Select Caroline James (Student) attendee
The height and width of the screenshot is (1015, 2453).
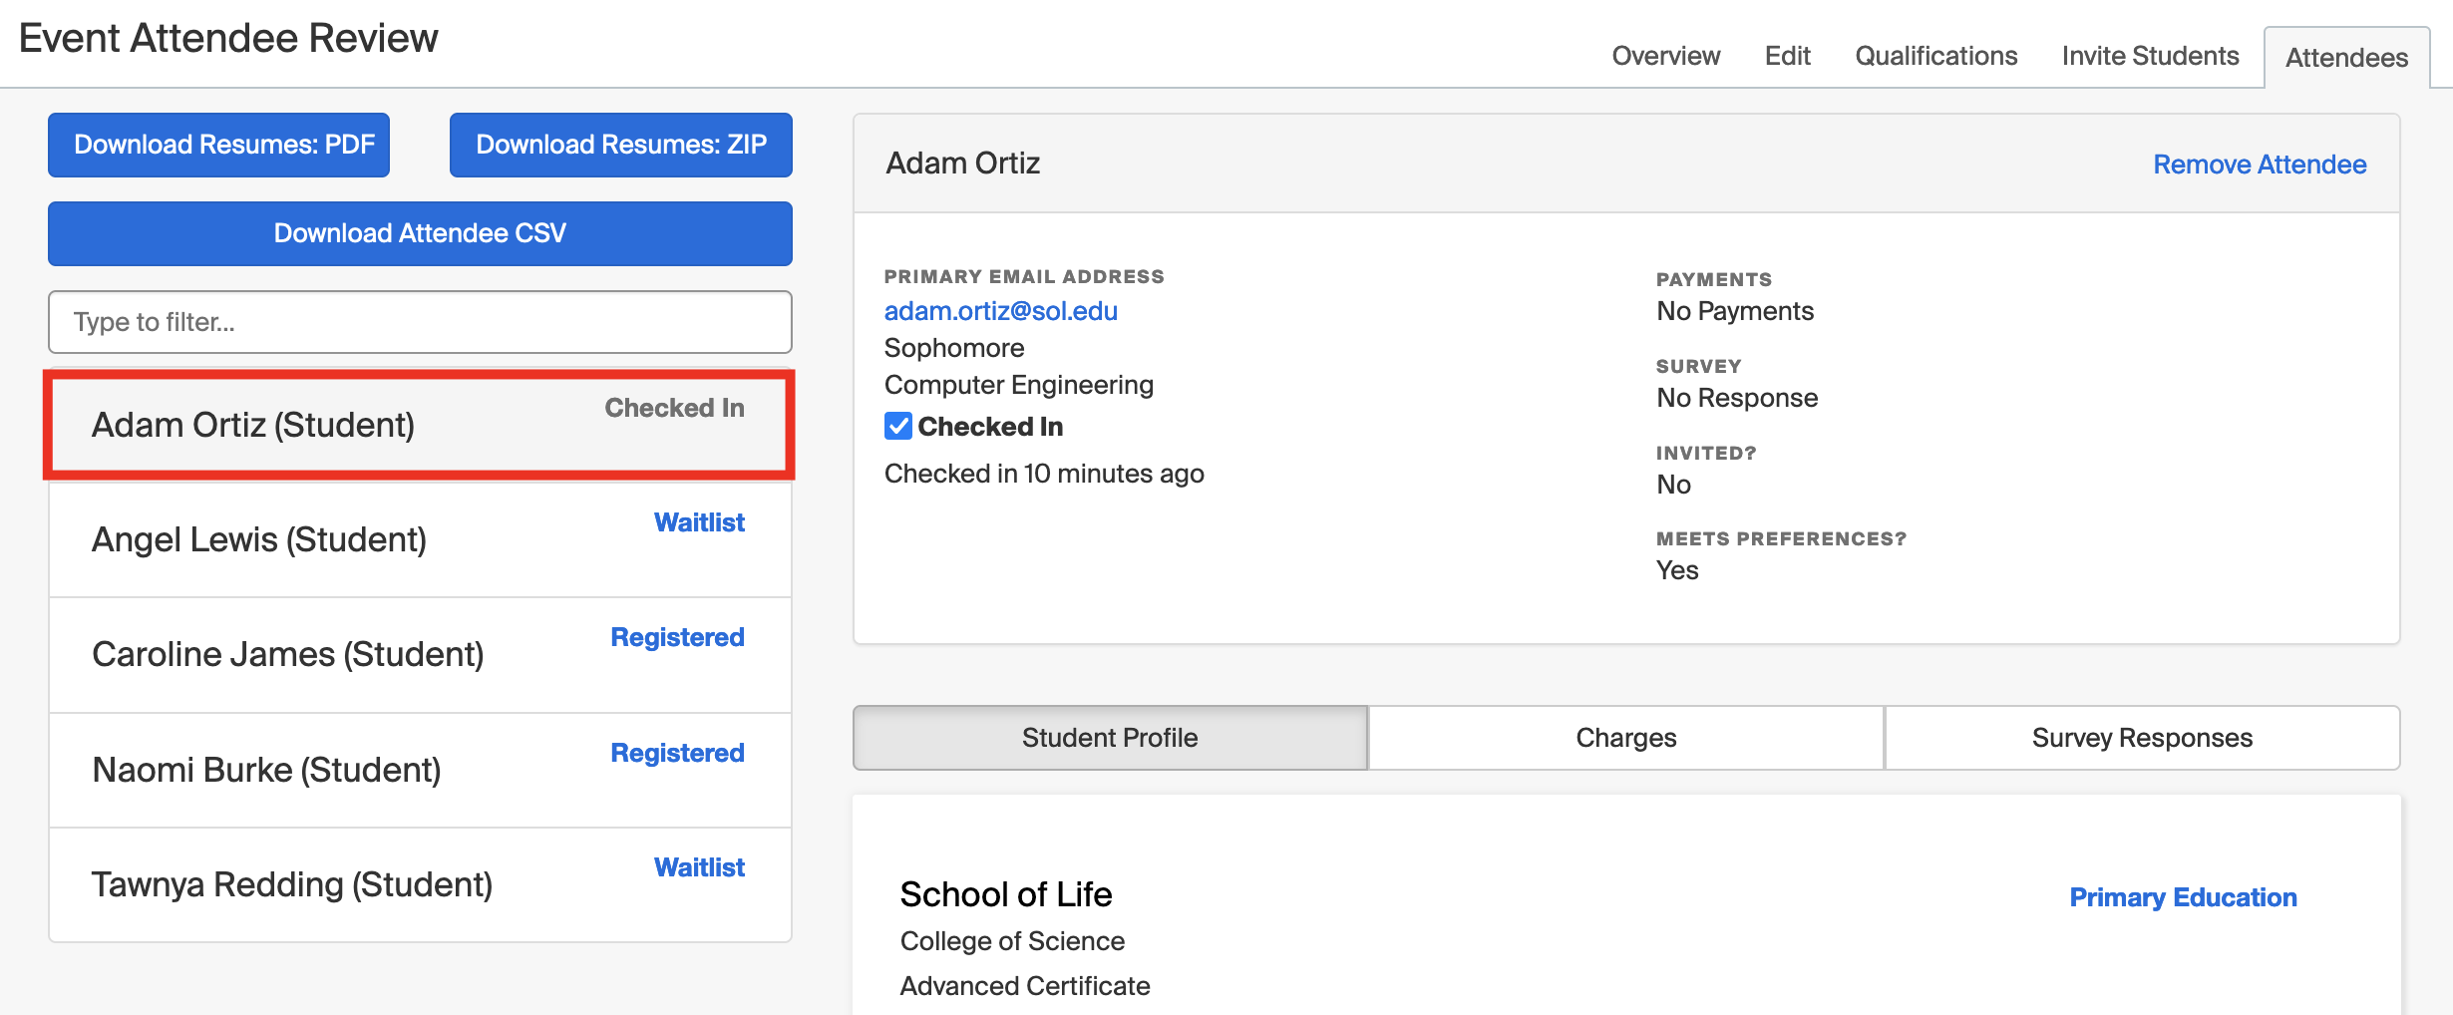(x=420, y=655)
